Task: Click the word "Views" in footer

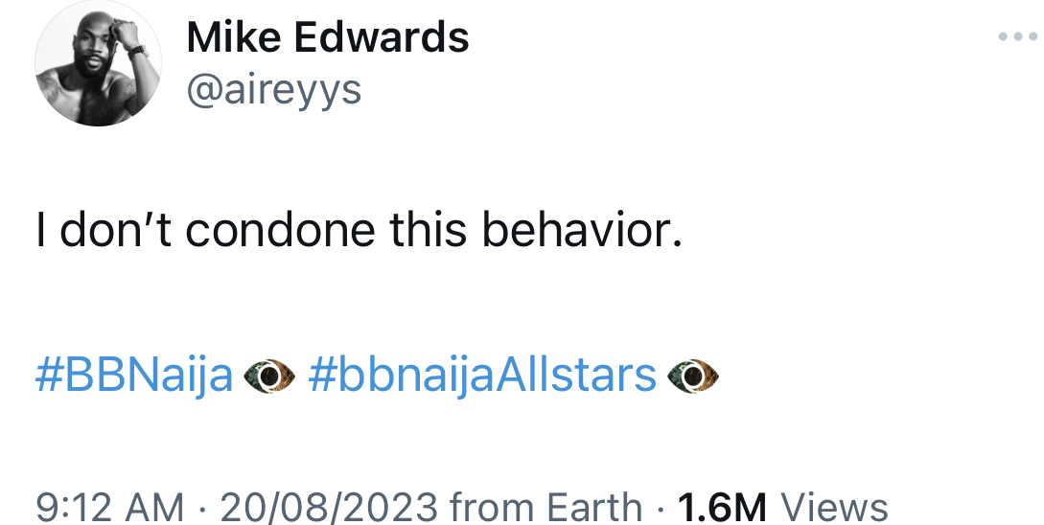Action: click(834, 508)
